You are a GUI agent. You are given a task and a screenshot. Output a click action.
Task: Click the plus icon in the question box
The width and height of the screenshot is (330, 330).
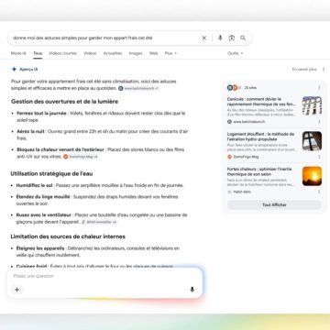tap(16, 290)
